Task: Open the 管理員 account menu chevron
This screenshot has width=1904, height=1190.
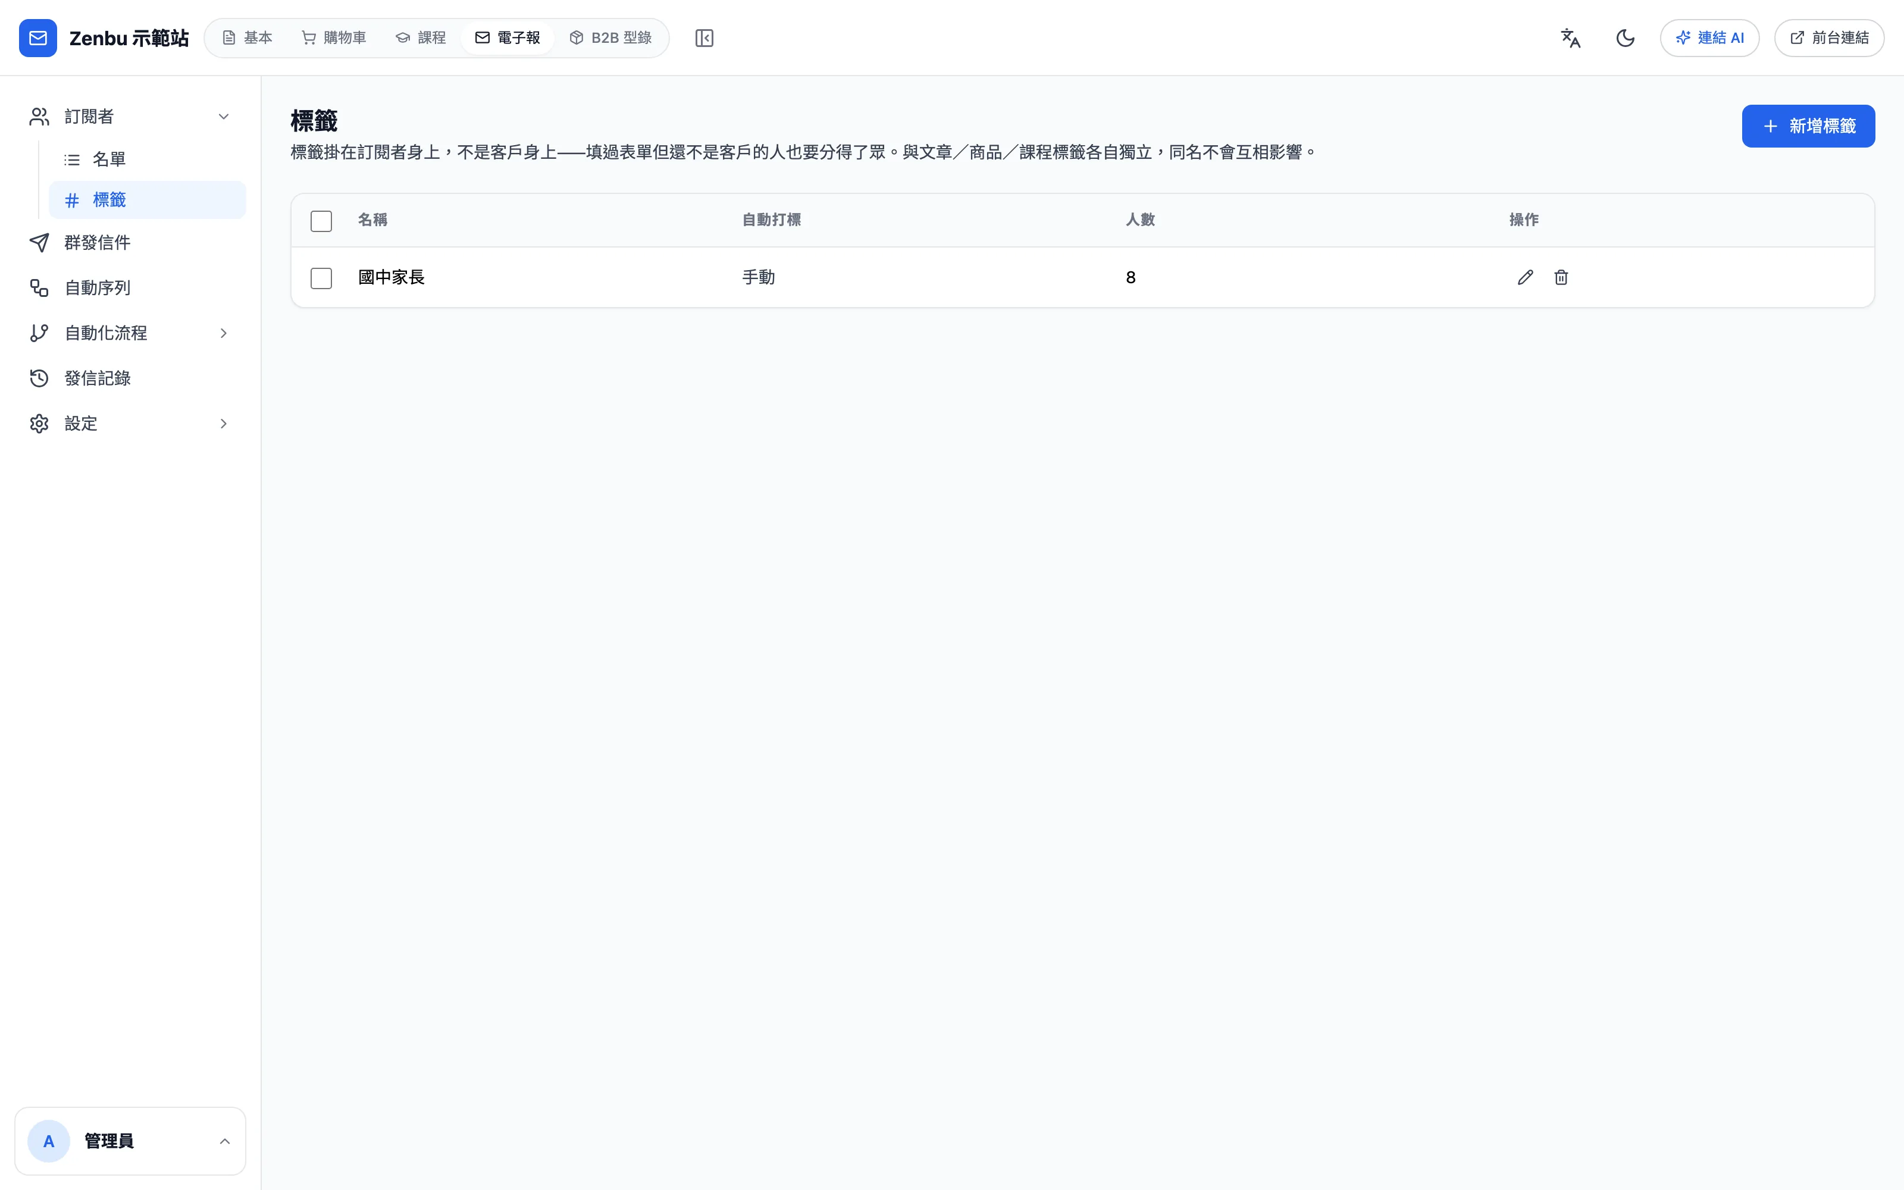Action: click(x=224, y=1141)
